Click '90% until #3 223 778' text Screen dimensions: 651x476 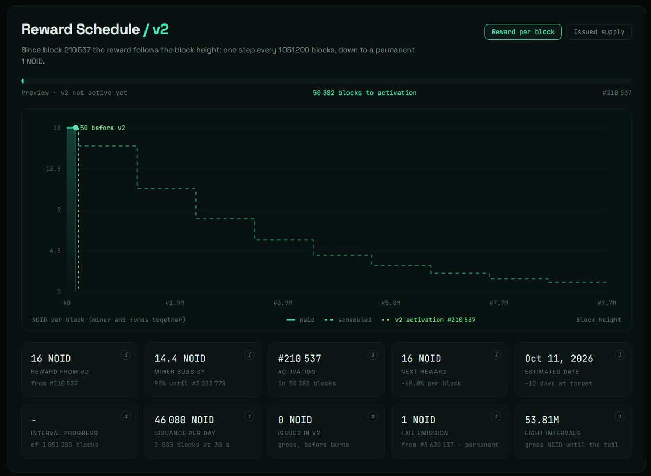(x=189, y=383)
